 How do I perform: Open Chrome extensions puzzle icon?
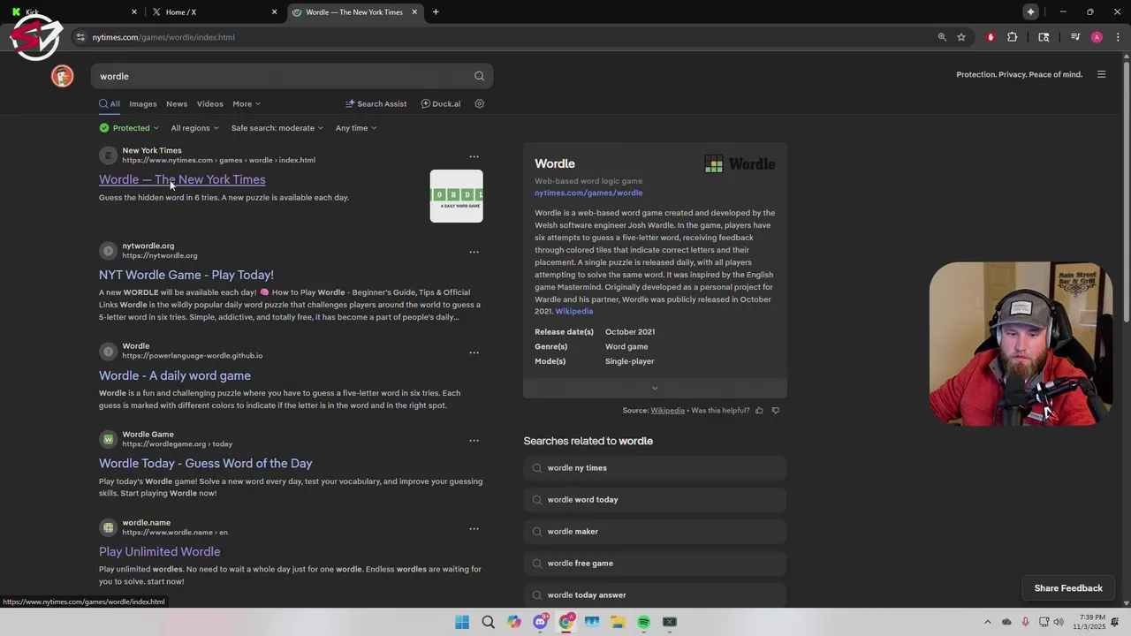coord(1013,37)
